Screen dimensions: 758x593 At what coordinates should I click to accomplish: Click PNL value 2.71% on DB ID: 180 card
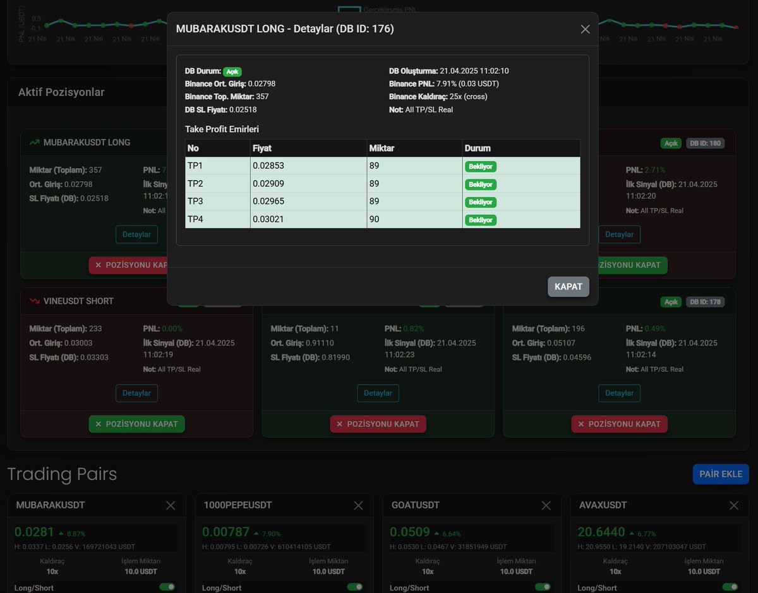655,171
